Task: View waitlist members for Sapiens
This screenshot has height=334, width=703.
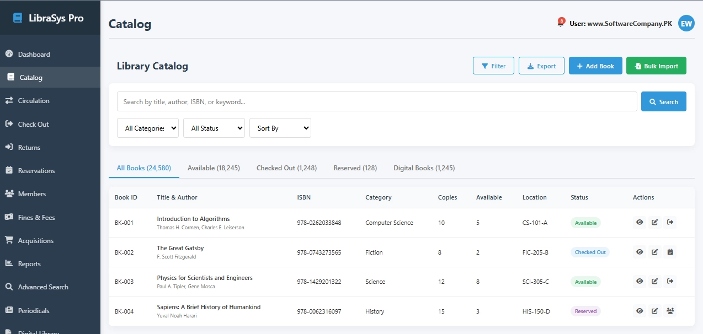Action: click(670, 311)
